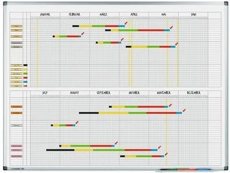Click red deadline arrow in early Dezember
The width and height of the screenshot is (230, 173).
184,110
